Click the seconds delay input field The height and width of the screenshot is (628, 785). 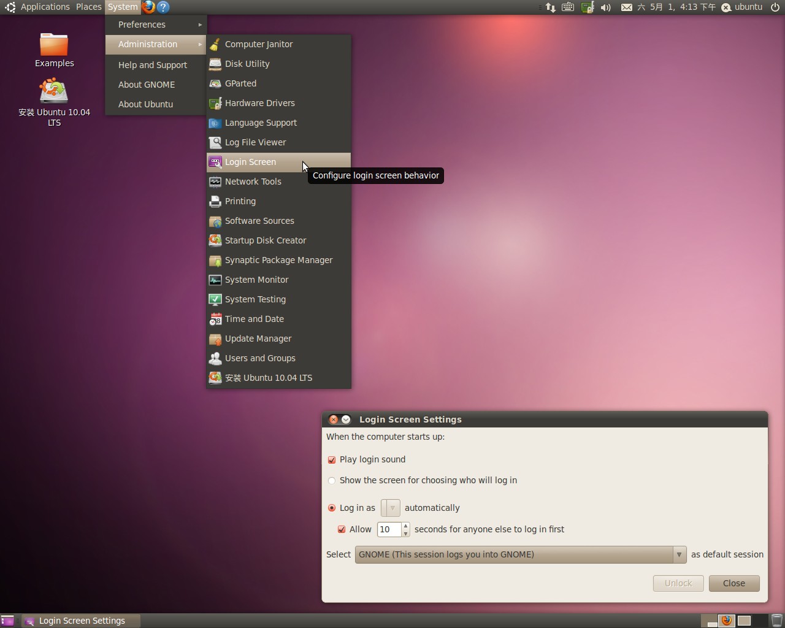[x=389, y=529]
